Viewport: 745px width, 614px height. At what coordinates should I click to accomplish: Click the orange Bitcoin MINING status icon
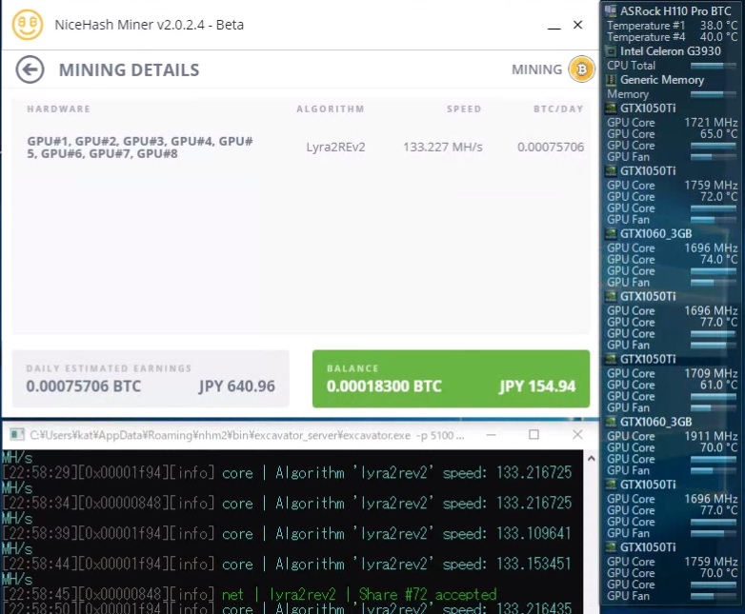(x=581, y=69)
